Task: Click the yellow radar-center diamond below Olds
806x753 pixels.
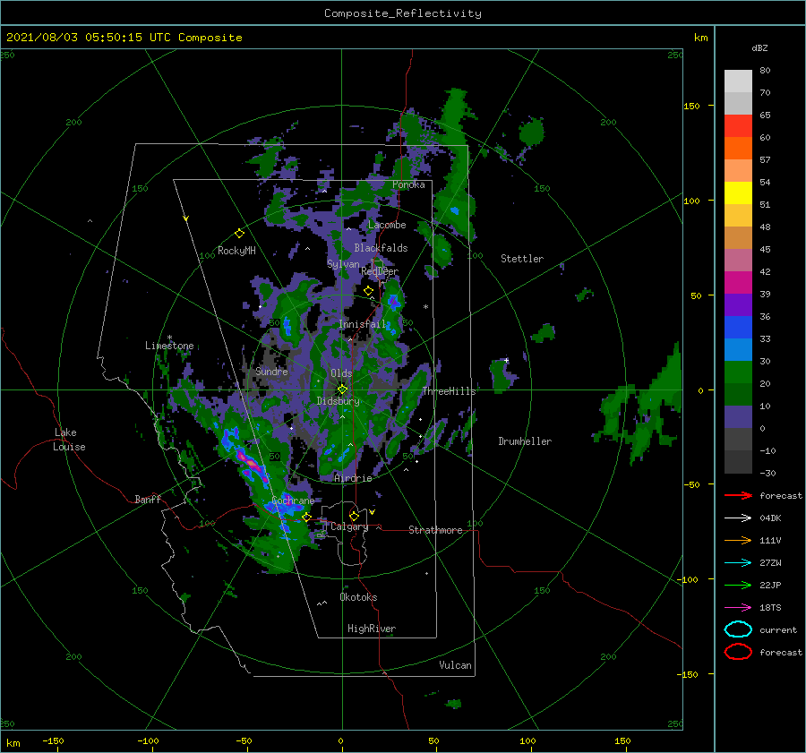Action: point(342,389)
